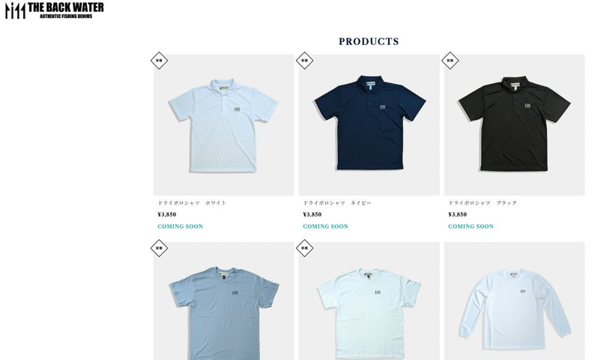Open white short-sleeve T-shirt product image

click(x=369, y=301)
